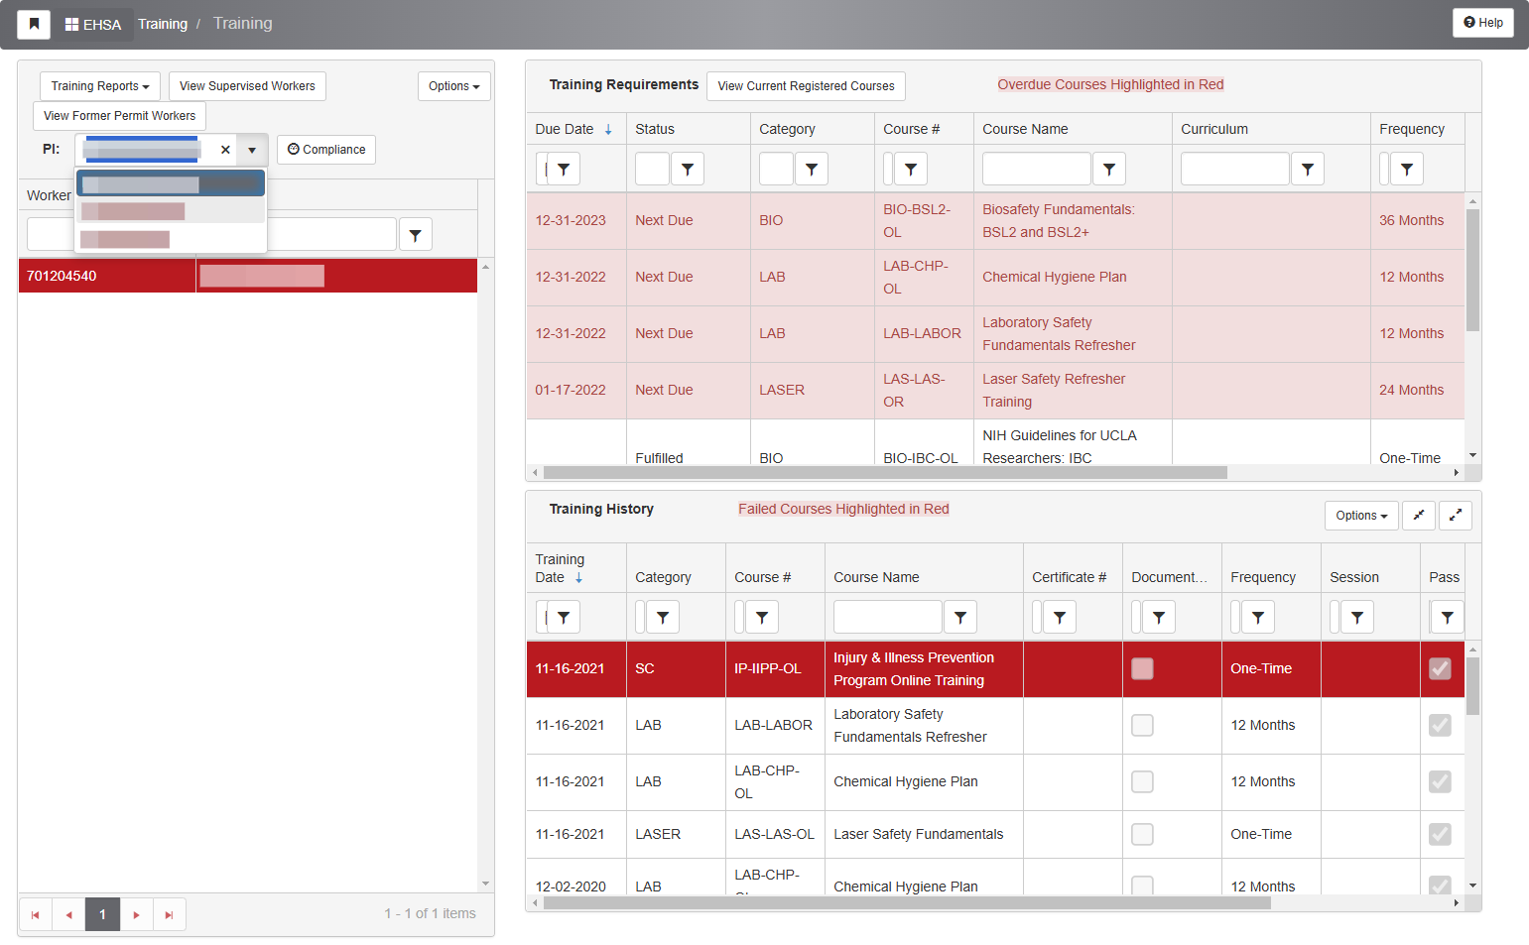
Task: Filter Training Requirements by Due Date
Action: 564,169
